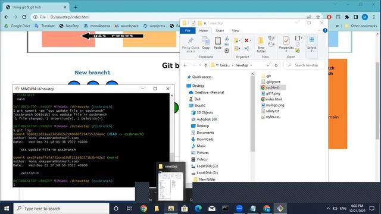Click the Easy access icon
381x214 pixels.
click(271, 45)
